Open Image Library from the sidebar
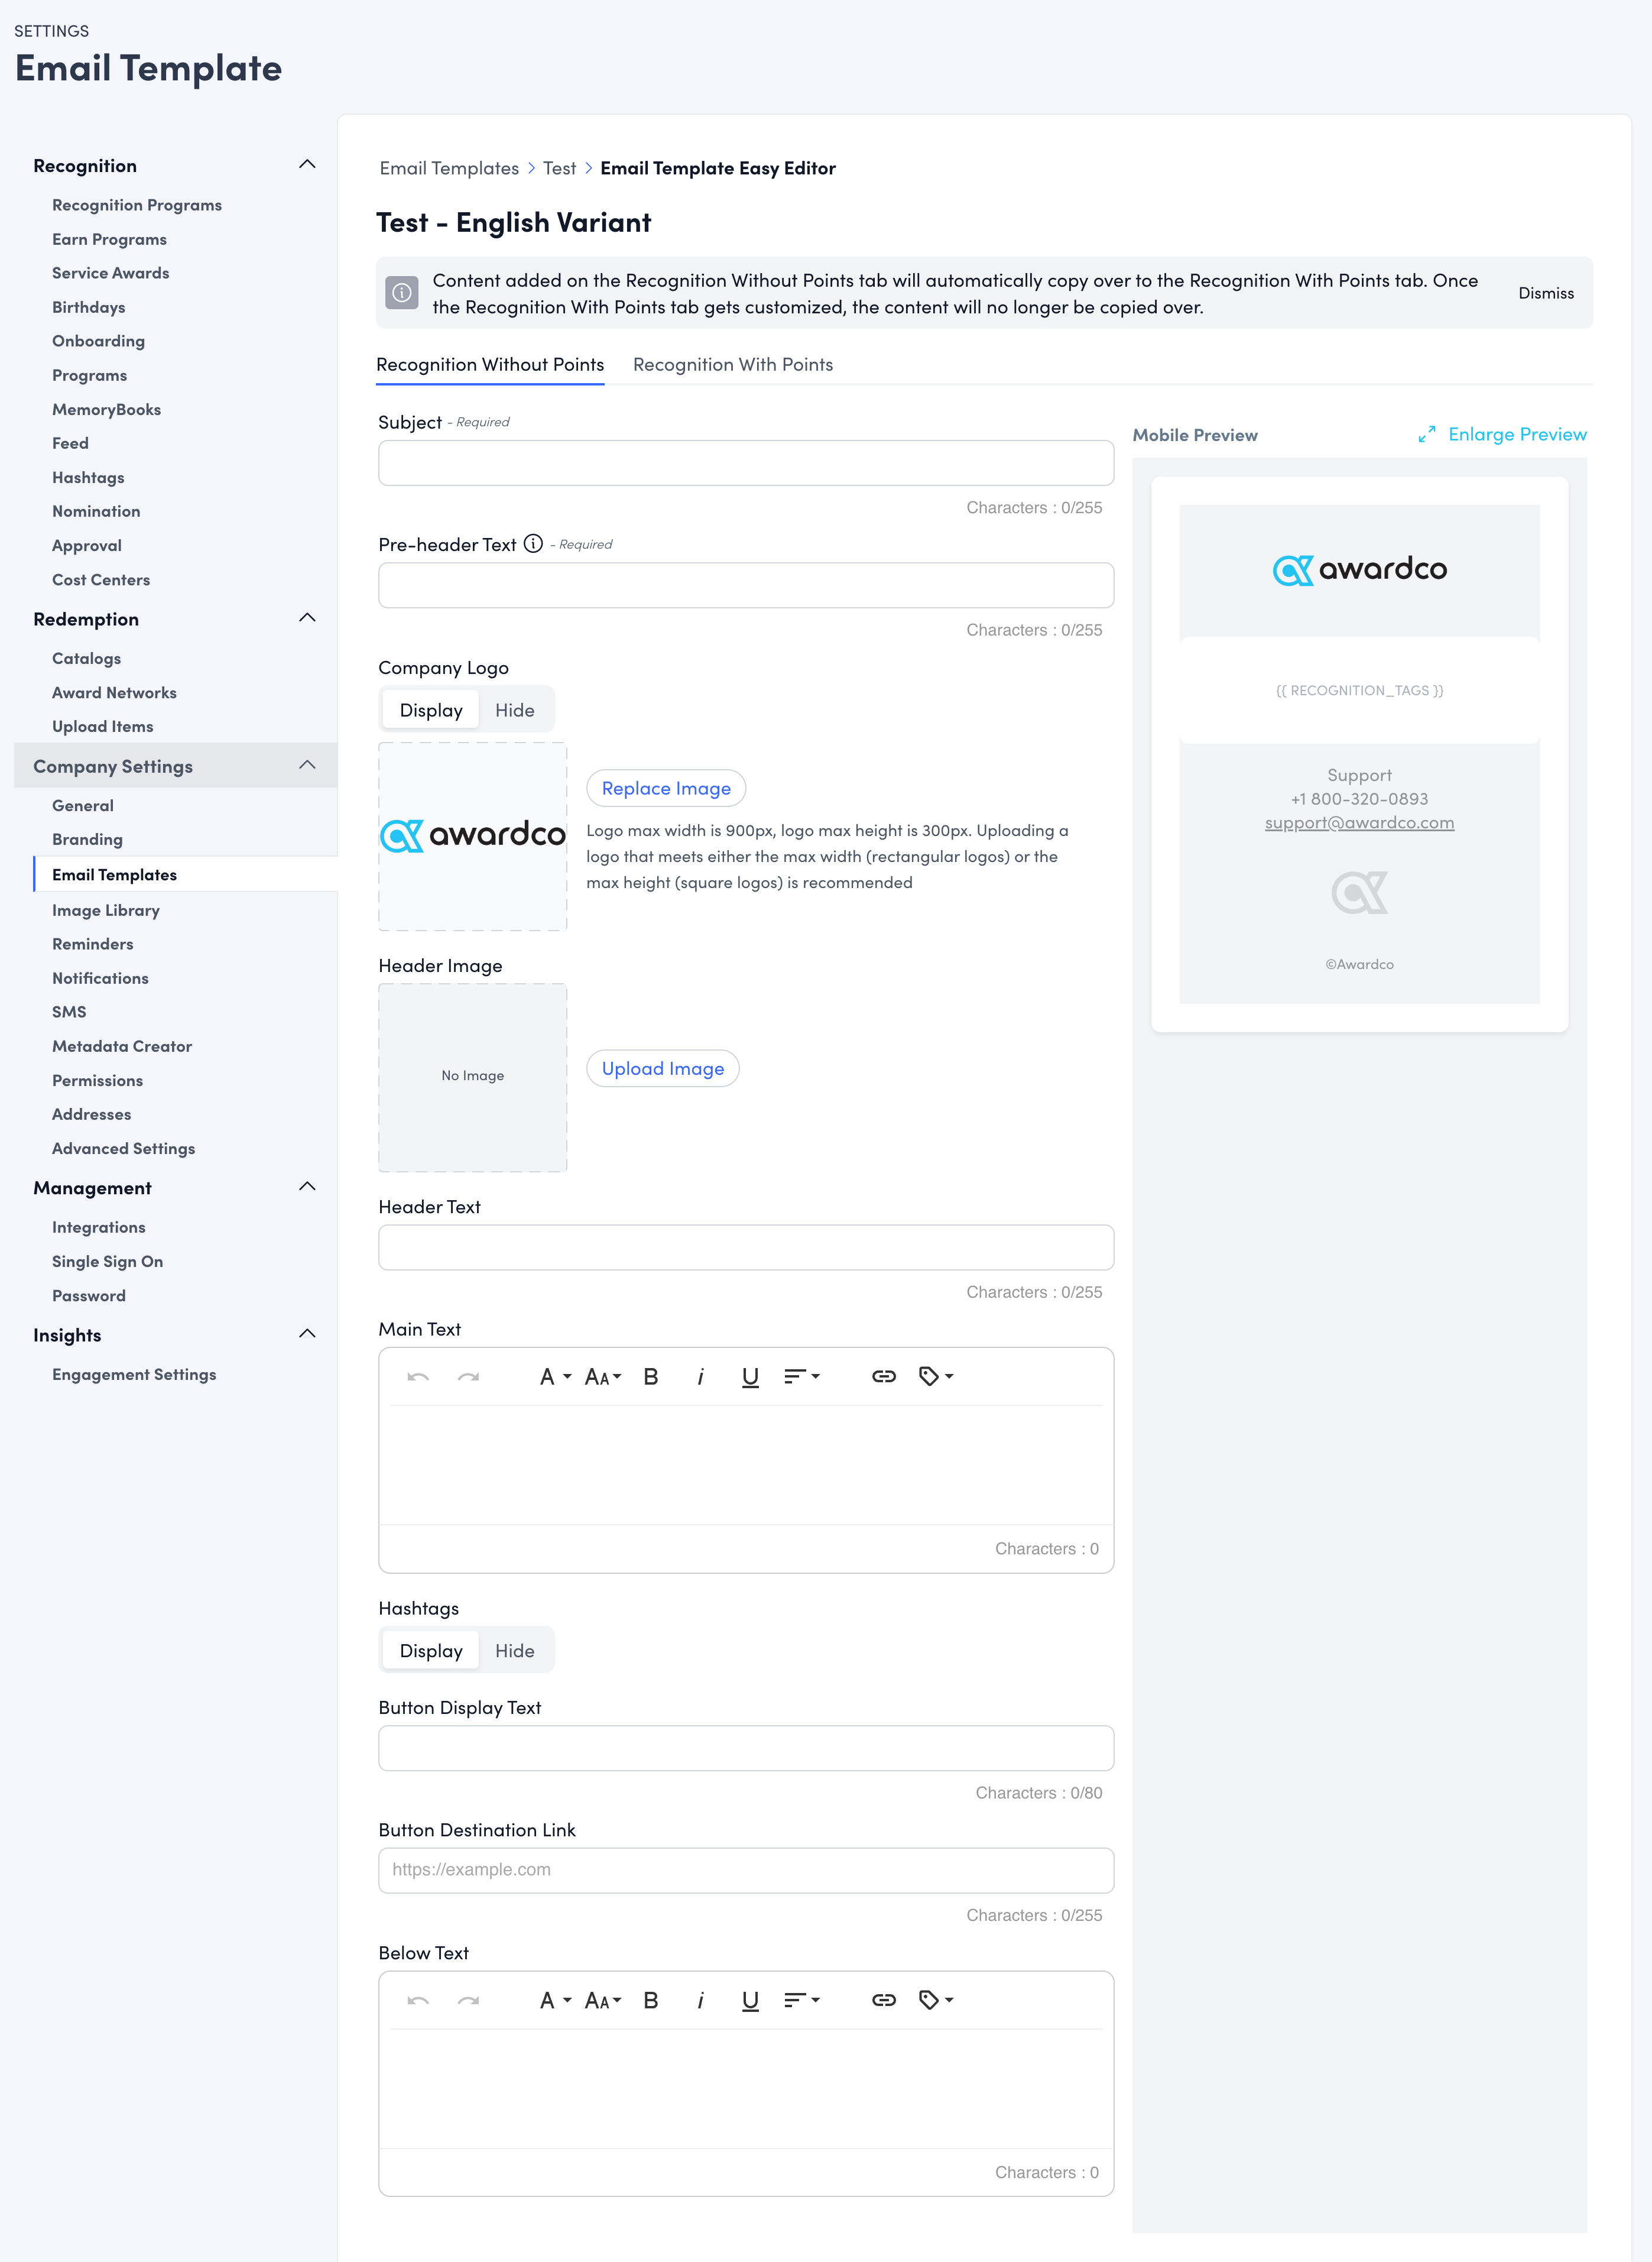This screenshot has width=1652, height=2262. click(106, 909)
